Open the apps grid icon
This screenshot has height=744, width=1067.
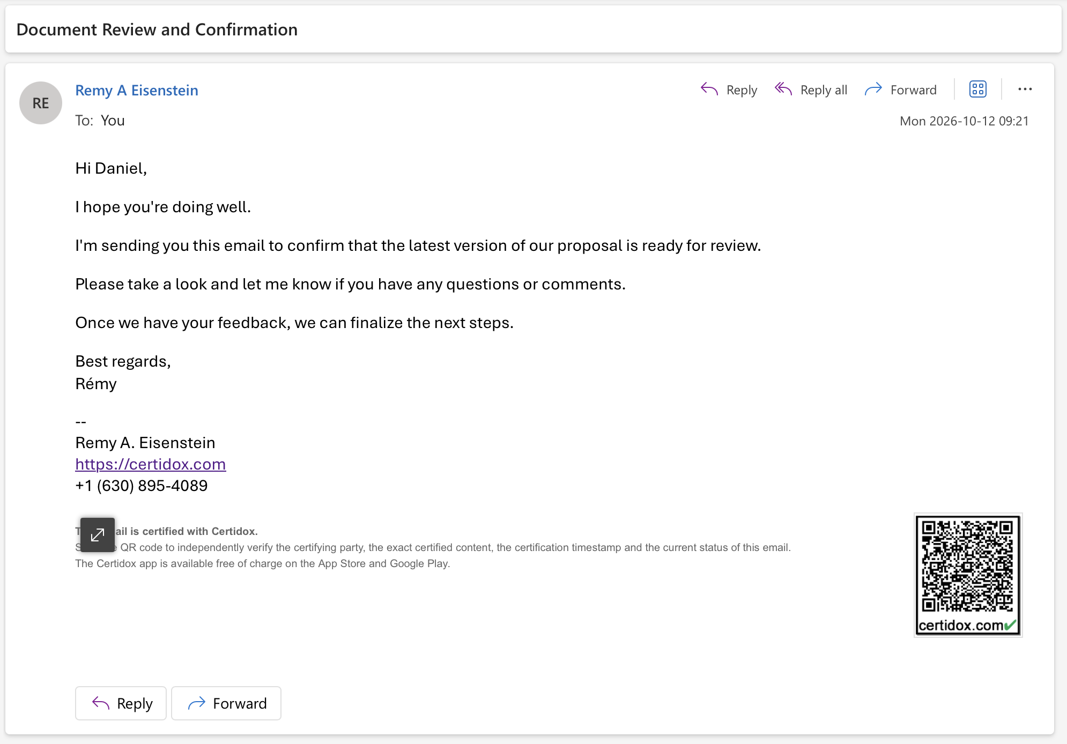click(977, 89)
